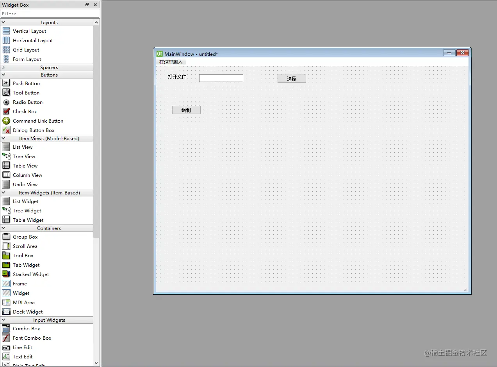Select the Command Link Button icon
The width and height of the screenshot is (497, 367).
(x=6, y=121)
